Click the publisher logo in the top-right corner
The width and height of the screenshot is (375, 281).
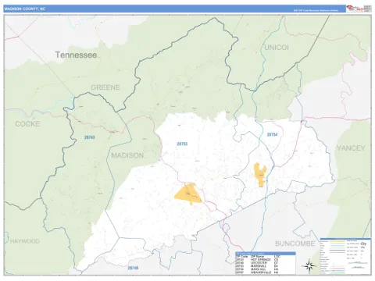click(x=355, y=9)
